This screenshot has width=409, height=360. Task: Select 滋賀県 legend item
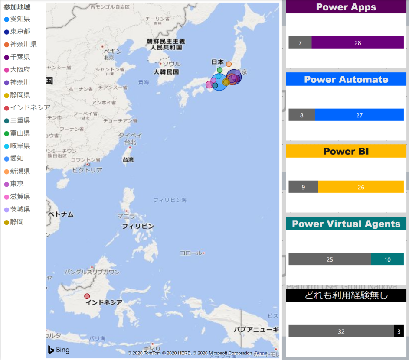[x=17, y=196]
